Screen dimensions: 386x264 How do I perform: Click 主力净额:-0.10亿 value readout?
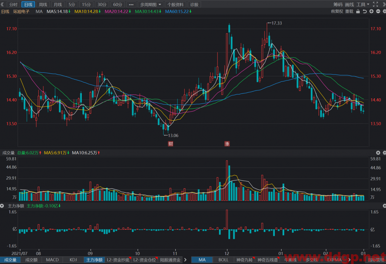click(x=44, y=206)
